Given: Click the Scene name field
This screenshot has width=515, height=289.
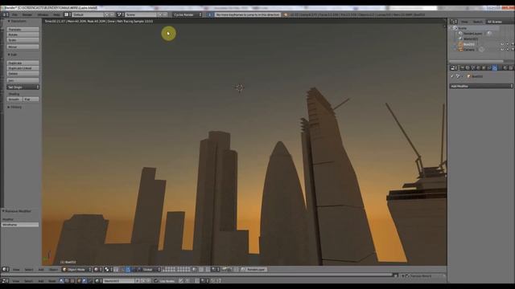Looking at the screenshot, I should pyautogui.click(x=142, y=14).
